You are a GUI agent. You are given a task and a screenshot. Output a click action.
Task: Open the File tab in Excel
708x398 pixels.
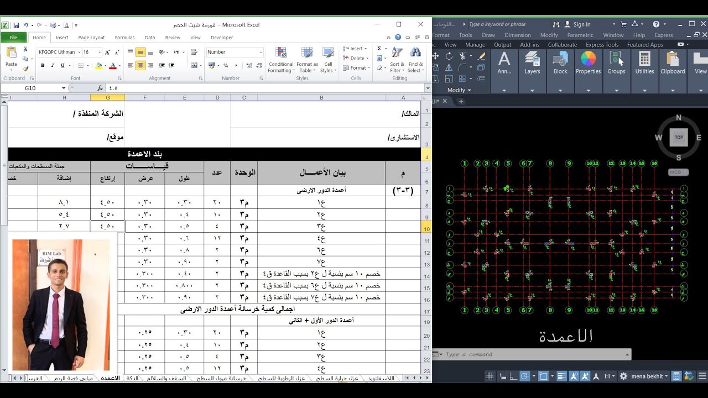click(13, 38)
